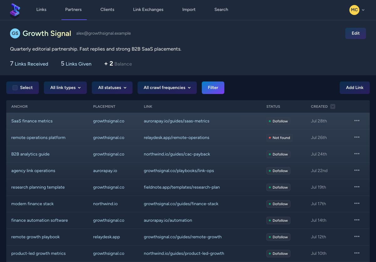Click the aurorapay.io placement cell
This screenshot has height=262, width=376.
[x=105, y=171]
